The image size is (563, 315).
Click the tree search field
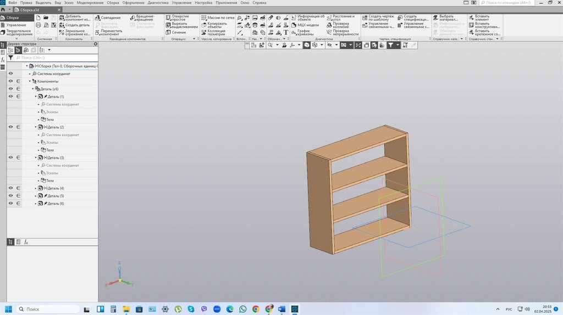[55, 57]
